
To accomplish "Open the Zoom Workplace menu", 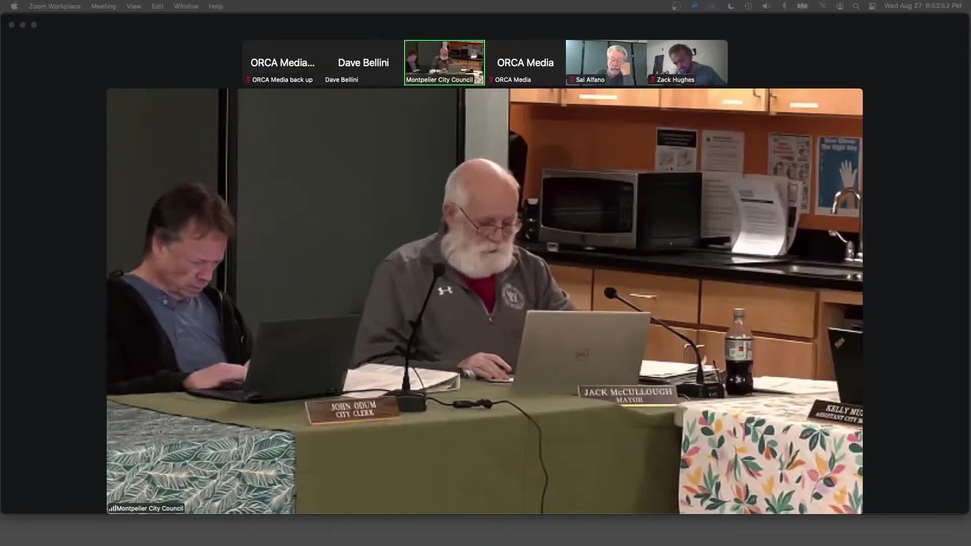I will pyautogui.click(x=55, y=6).
